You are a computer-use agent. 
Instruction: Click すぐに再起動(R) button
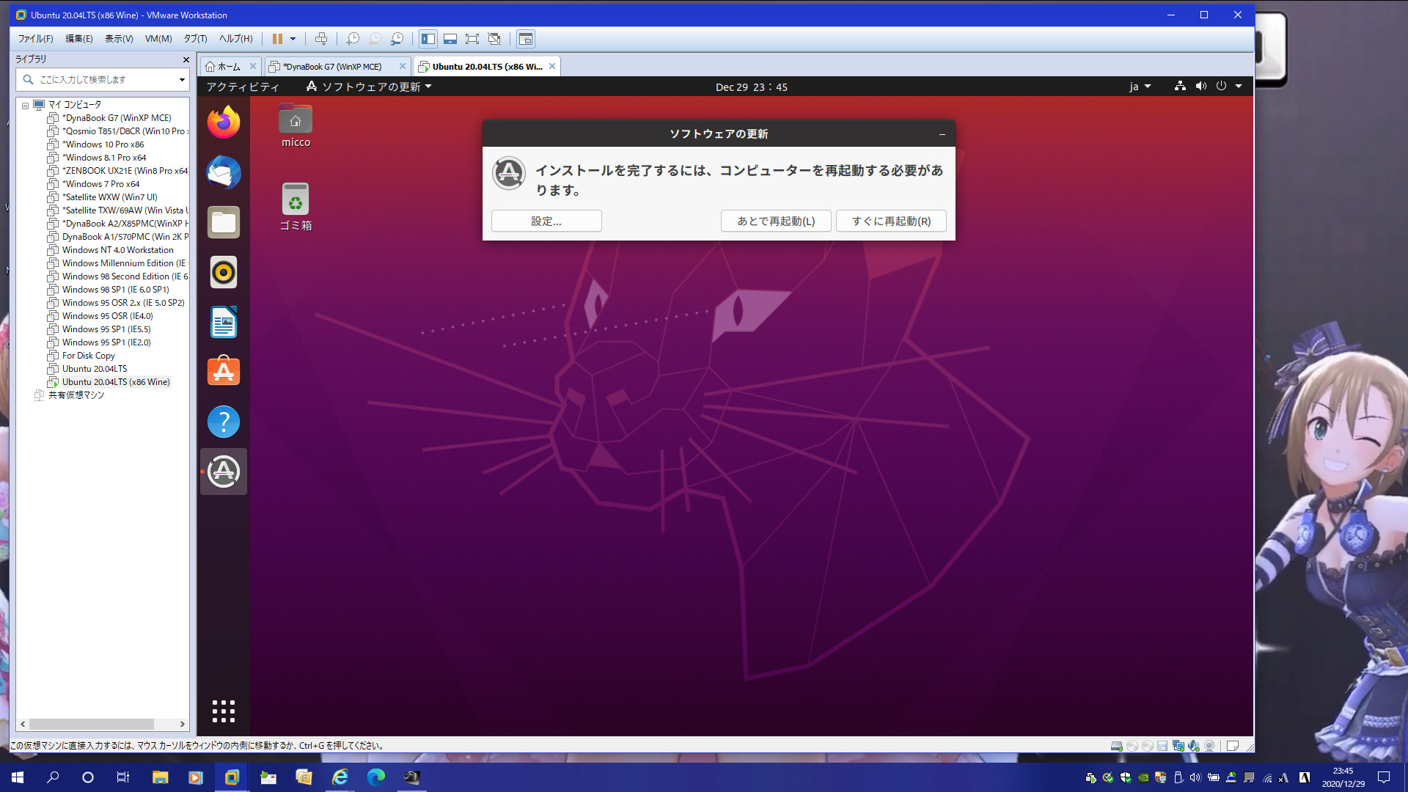891,221
